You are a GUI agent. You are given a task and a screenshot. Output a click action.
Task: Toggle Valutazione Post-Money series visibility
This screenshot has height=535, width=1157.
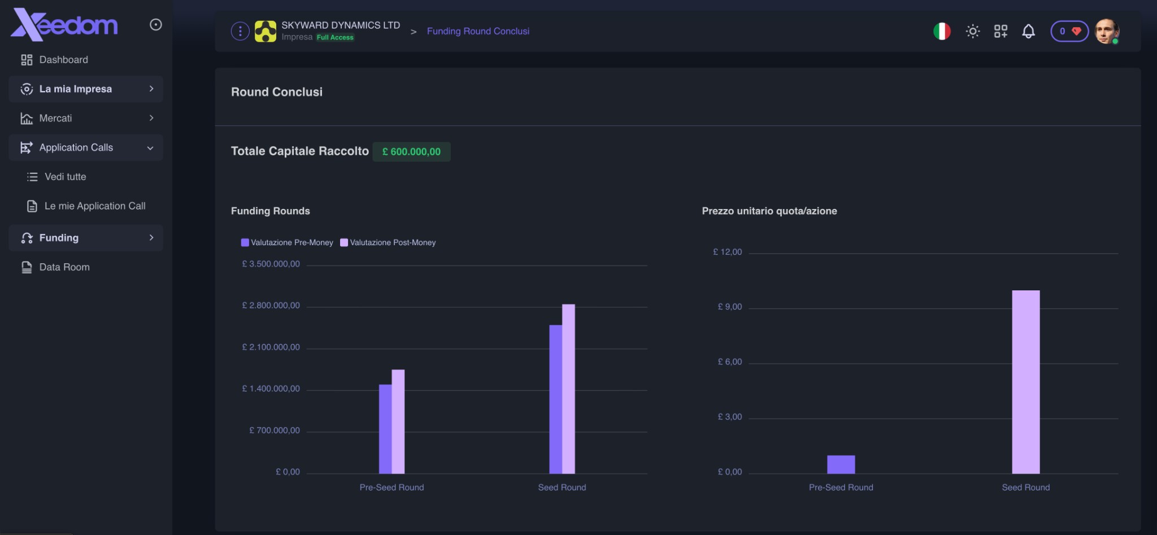[x=389, y=242]
